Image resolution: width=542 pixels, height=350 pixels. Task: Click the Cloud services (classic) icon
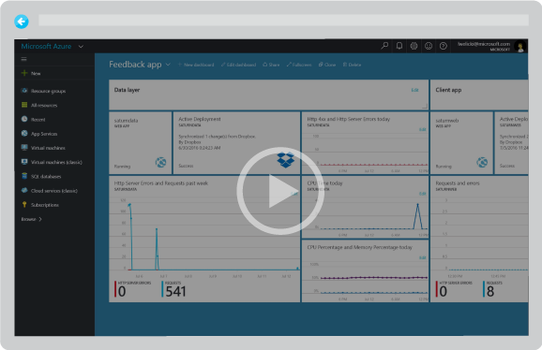tap(24, 190)
